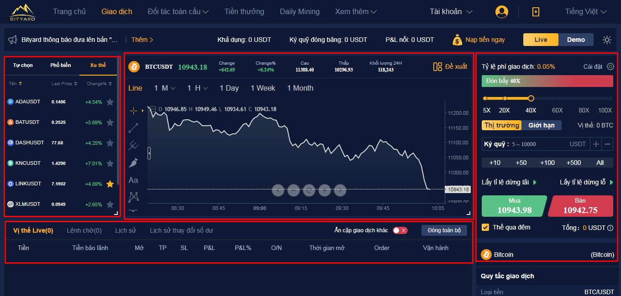
Task: Open the user account avatar icon
Action: coord(502,12)
